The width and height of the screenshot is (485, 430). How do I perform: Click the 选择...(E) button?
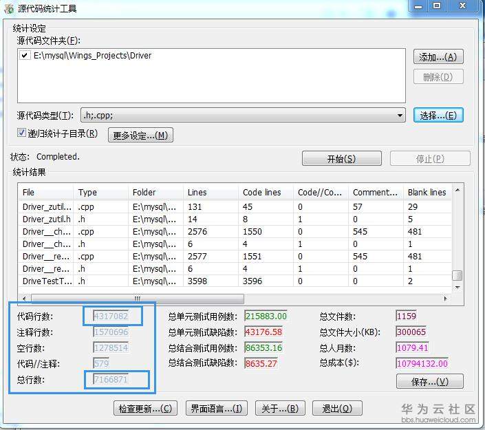pyautogui.click(x=438, y=116)
